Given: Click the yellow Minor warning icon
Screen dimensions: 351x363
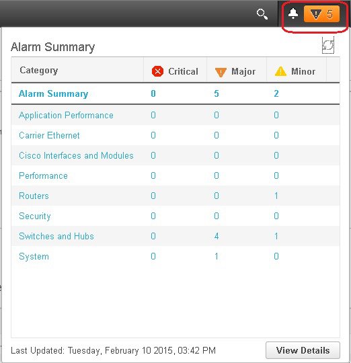Looking at the screenshot, I should point(280,71).
